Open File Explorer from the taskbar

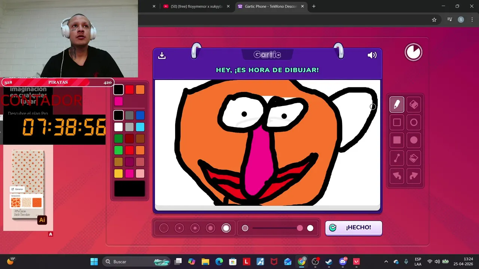tap(205, 262)
